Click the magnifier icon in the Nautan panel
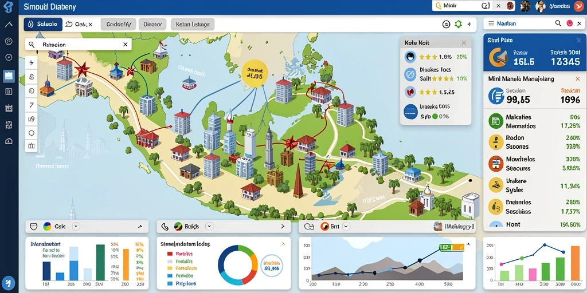Viewport: 587px width, 293px height. point(558,23)
